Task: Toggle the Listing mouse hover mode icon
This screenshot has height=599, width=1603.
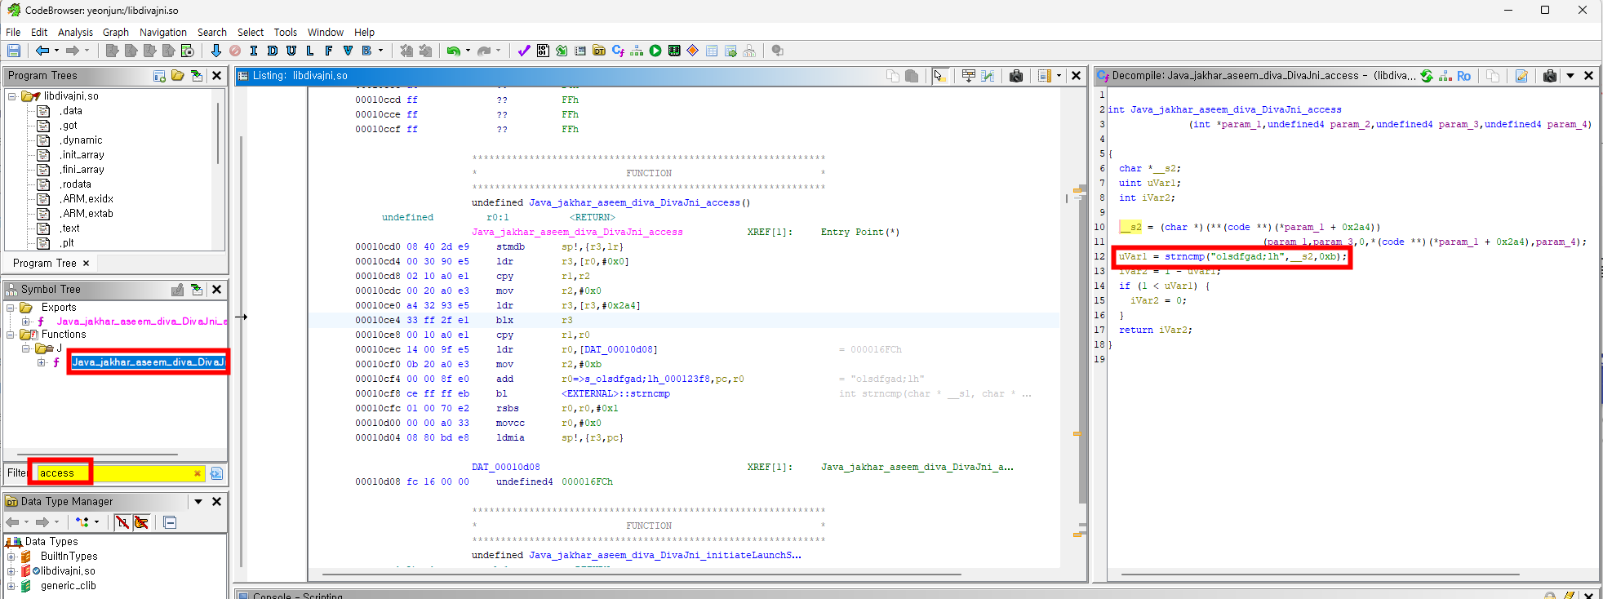Action: point(939,76)
